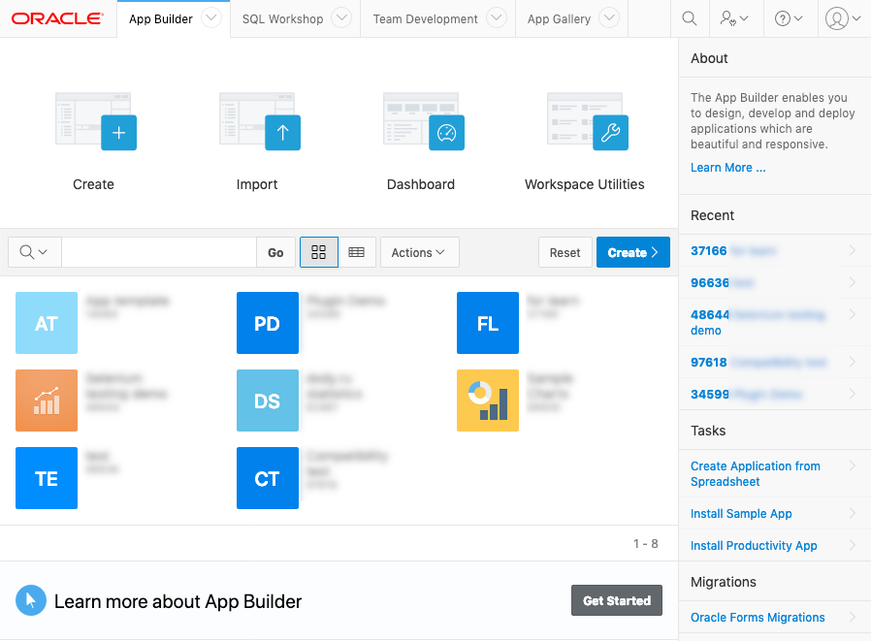
Task: Open the help question mark menu
Action: coord(789,18)
